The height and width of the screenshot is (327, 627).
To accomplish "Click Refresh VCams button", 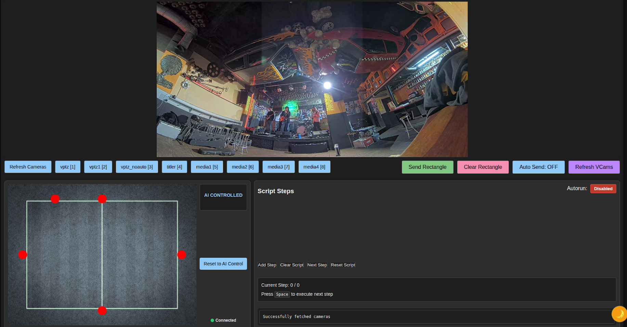I will pyautogui.click(x=594, y=167).
